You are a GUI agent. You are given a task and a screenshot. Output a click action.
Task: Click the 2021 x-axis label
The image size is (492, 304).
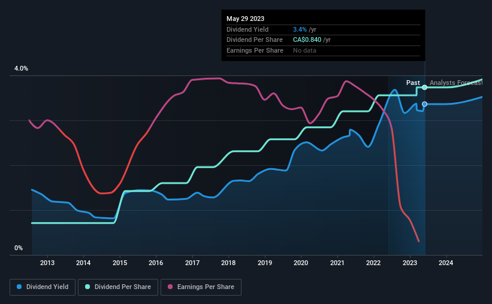click(337, 263)
